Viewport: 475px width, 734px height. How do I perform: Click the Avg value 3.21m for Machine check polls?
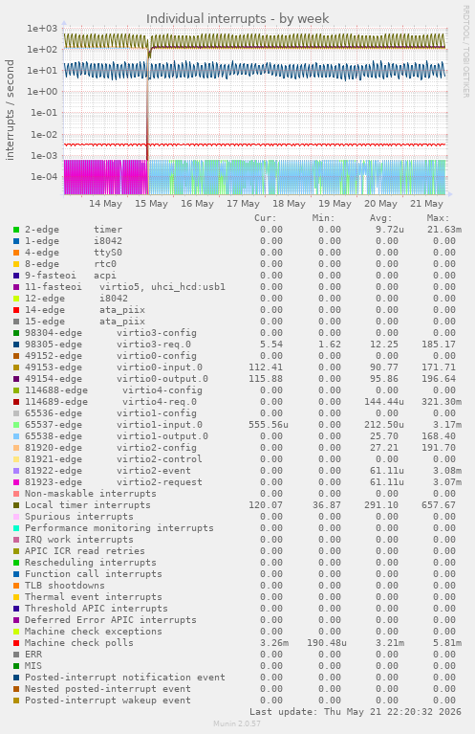point(389,643)
